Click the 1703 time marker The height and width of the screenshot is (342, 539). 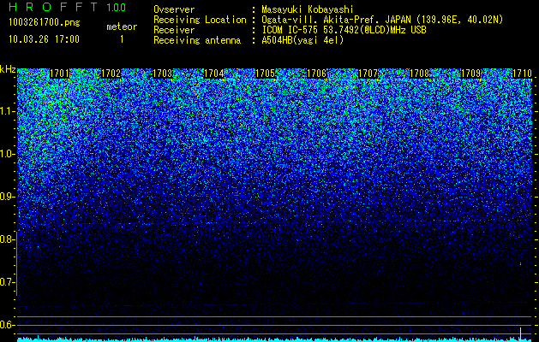click(162, 74)
